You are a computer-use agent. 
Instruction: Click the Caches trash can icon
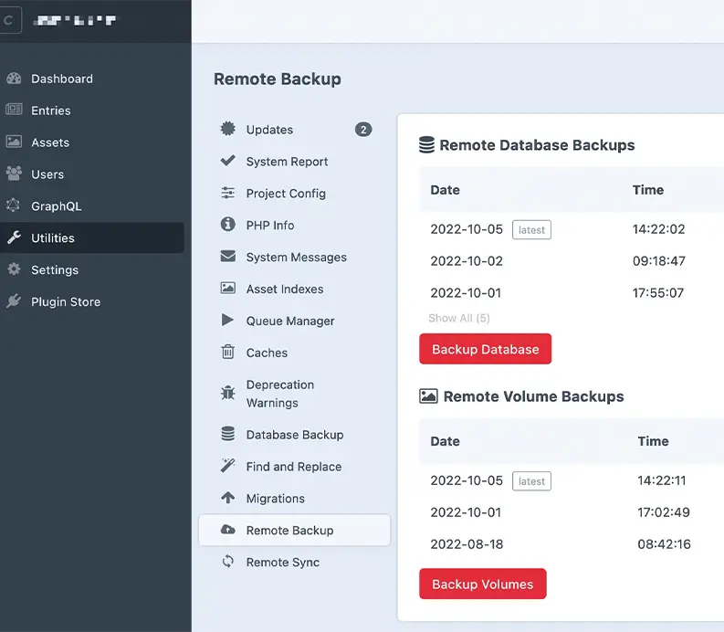pyautogui.click(x=228, y=353)
